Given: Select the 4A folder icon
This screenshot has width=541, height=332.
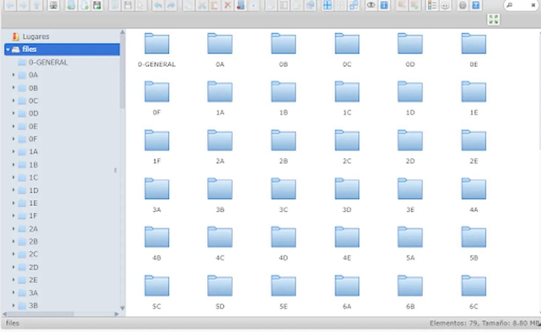Looking at the screenshot, I should 474,189.
